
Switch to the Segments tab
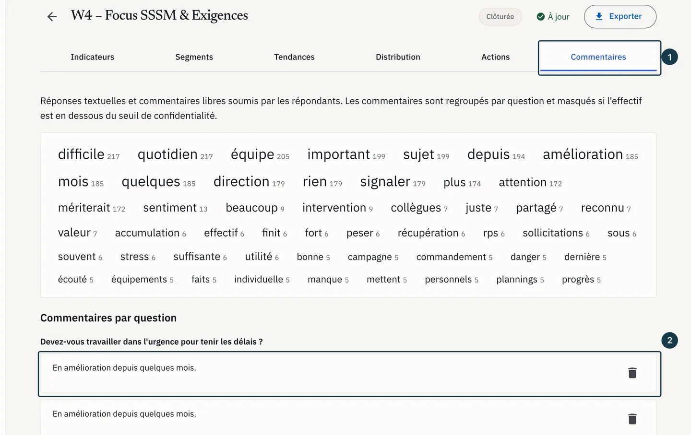coord(194,57)
